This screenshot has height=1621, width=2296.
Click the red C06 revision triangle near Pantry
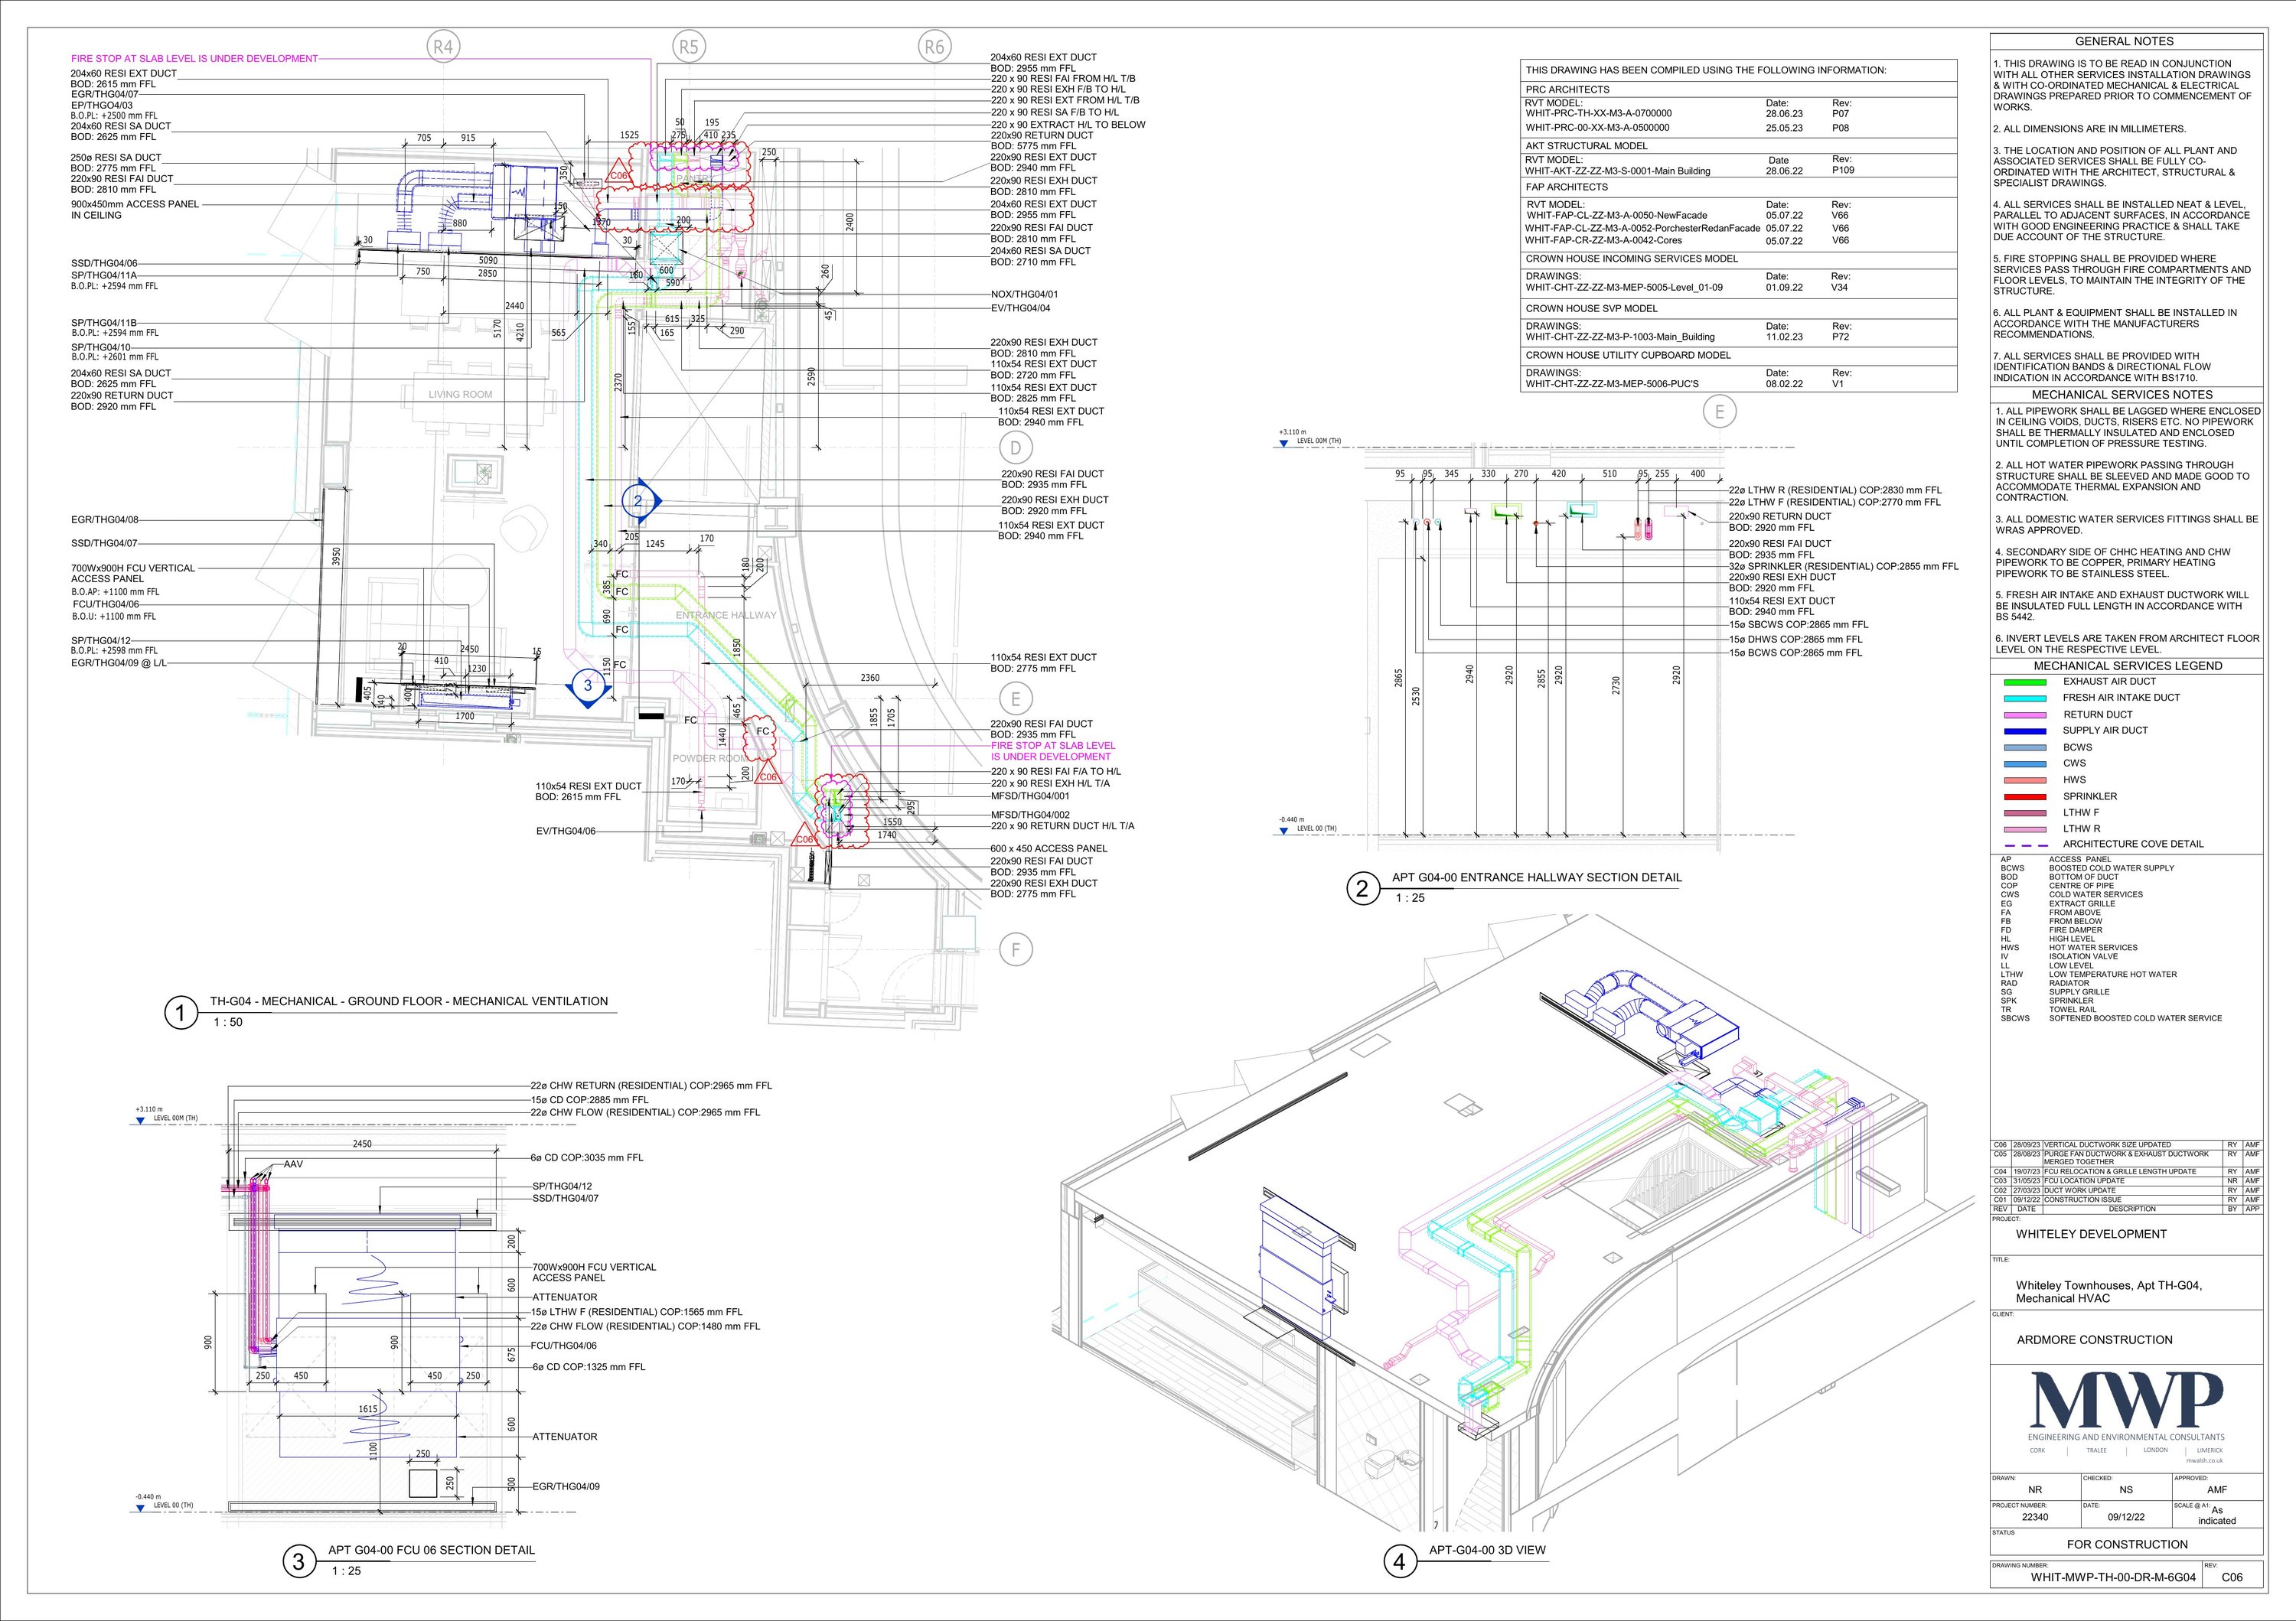(619, 174)
